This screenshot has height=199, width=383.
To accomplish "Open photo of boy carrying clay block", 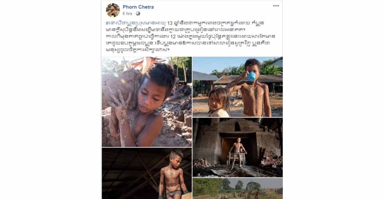I will [147, 102].
